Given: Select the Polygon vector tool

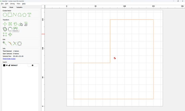Looking at the screenshot, I should [24, 15].
